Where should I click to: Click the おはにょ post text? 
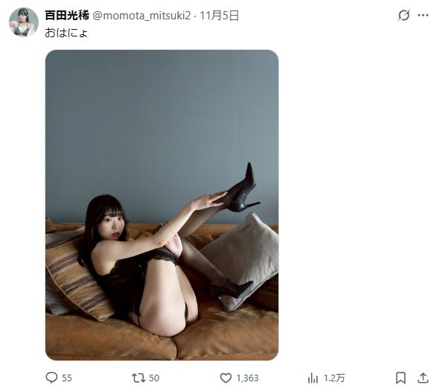click(x=66, y=33)
